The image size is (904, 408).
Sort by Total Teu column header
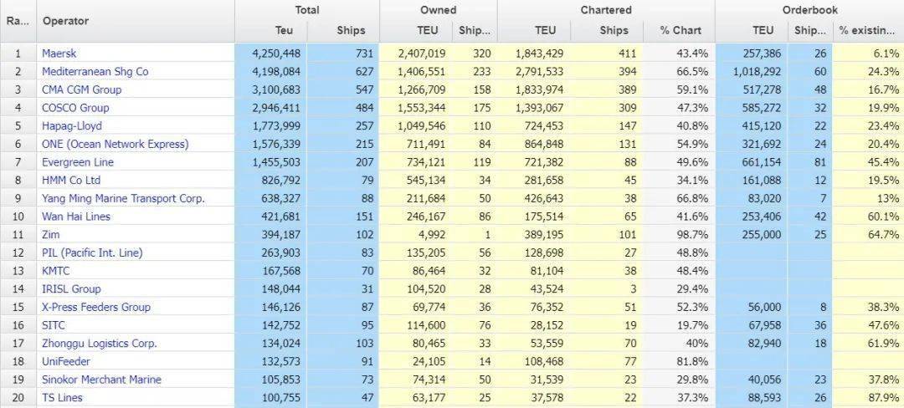tap(284, 31)
